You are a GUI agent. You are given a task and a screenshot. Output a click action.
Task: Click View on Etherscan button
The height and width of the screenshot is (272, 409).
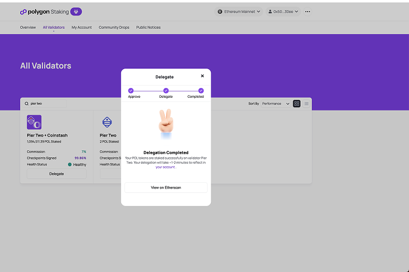(x=166, y=188)
